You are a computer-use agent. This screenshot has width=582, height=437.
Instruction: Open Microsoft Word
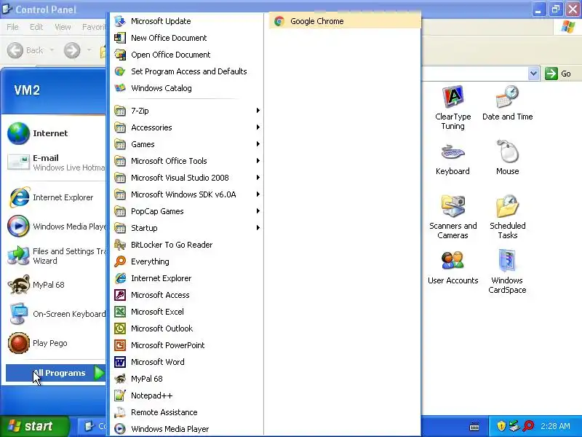(187, 362)
